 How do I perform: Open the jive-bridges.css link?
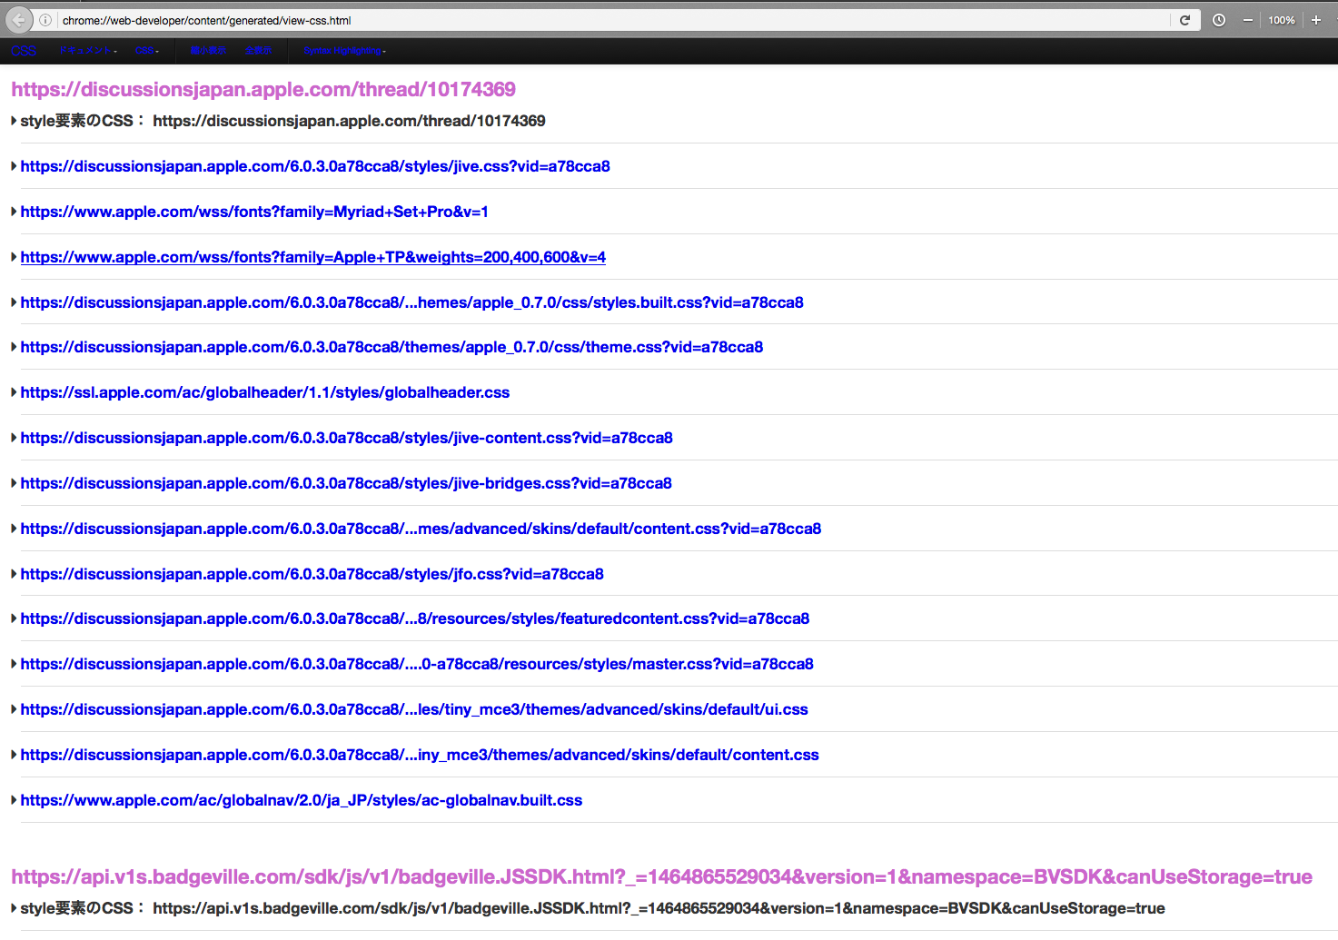point(346,483)
